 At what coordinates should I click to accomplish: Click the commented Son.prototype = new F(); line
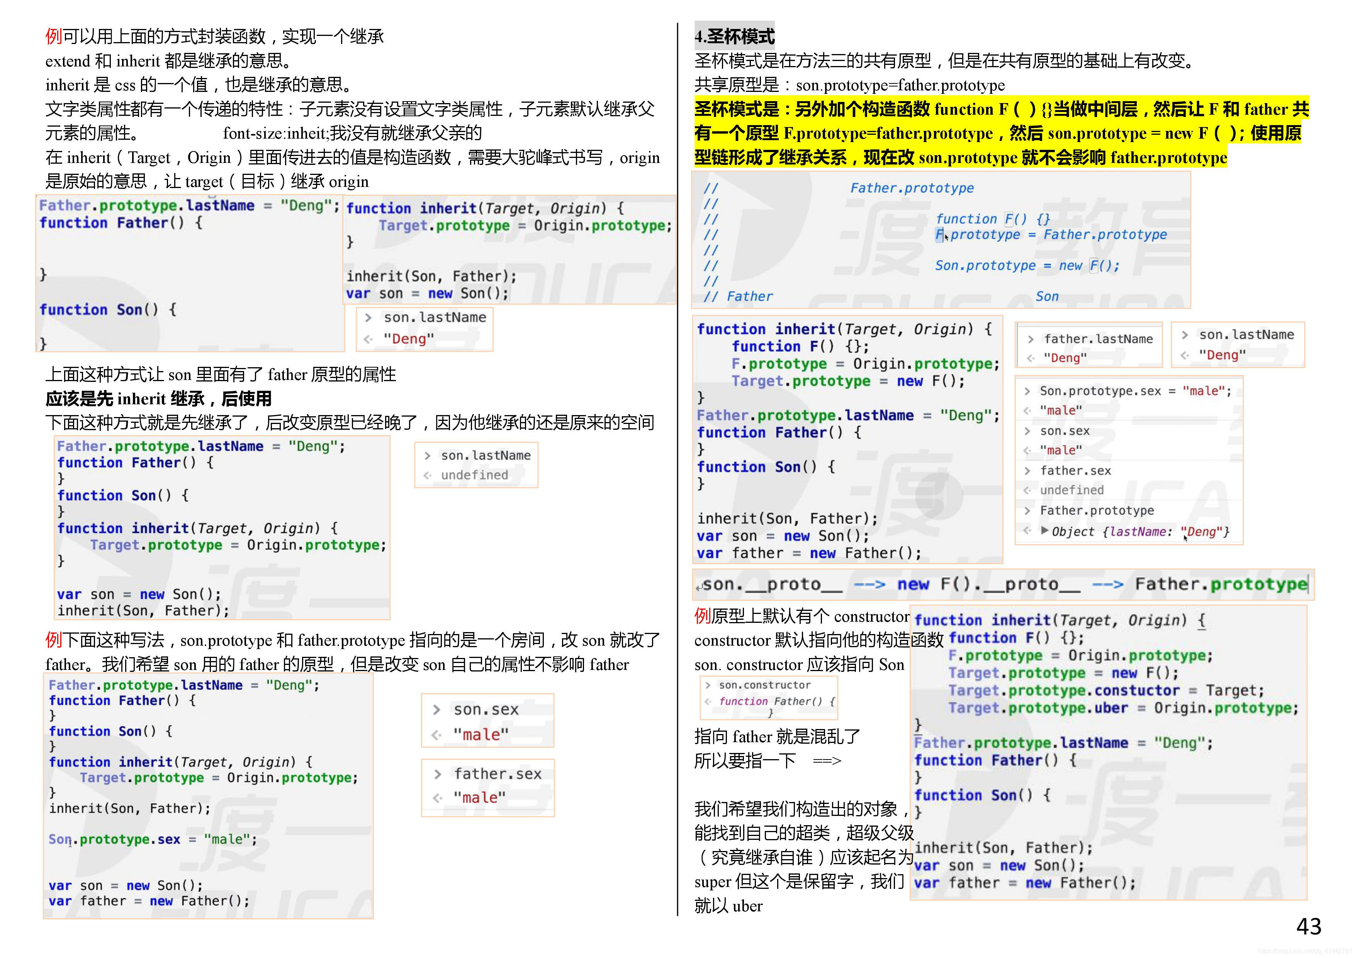pyautogui.click(x=1027, y=265)
